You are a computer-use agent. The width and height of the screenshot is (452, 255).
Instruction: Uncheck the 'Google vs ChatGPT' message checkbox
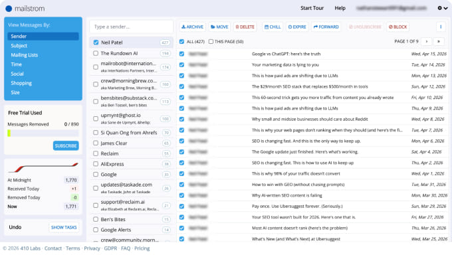point(181,54)
